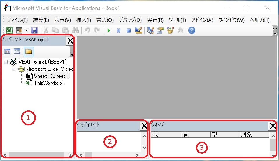
Task: Click the Copy toolbar icon
Action: point(56,30)
